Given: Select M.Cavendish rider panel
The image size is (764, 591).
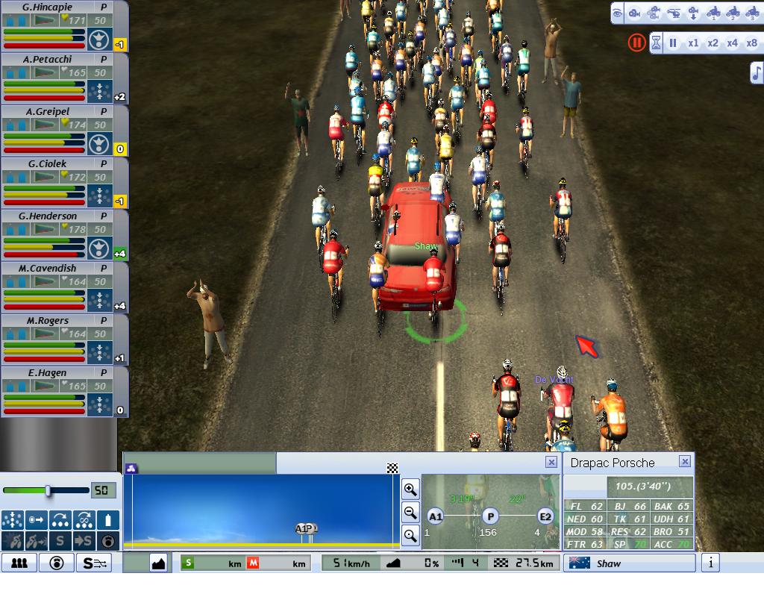Looking at the screenshot, I should click(56, 287).
